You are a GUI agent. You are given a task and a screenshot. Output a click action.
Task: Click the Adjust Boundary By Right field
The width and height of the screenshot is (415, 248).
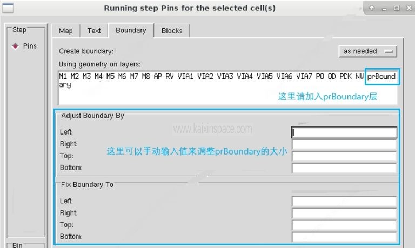pos(344,144)
